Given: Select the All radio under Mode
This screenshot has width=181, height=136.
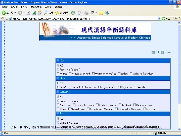Looking at the screenshot, I should coord(58,65).
